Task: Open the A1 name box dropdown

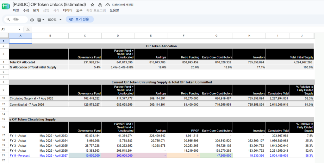Action: (20, 29)
